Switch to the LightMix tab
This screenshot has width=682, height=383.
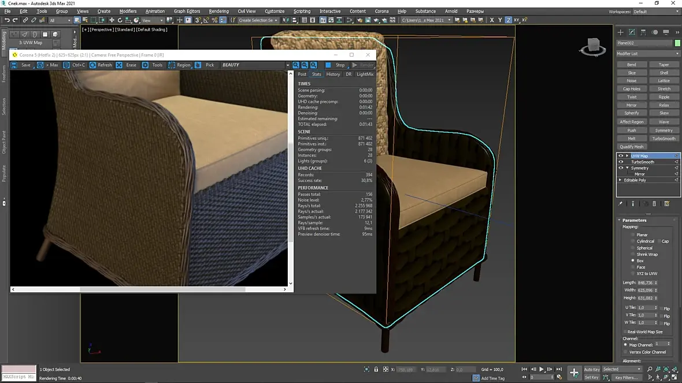point(365,75)
